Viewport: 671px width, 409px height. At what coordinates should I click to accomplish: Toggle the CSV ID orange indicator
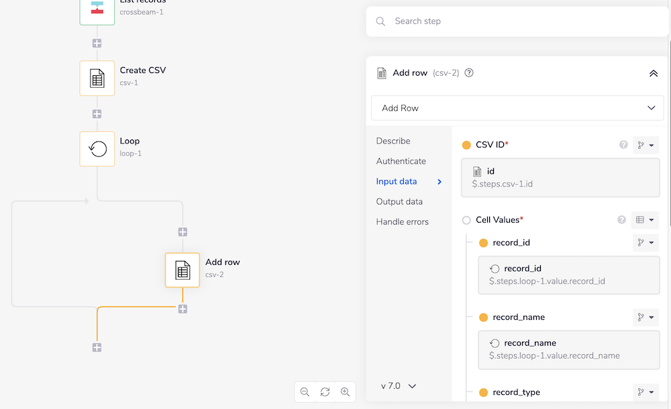(466, 145)
